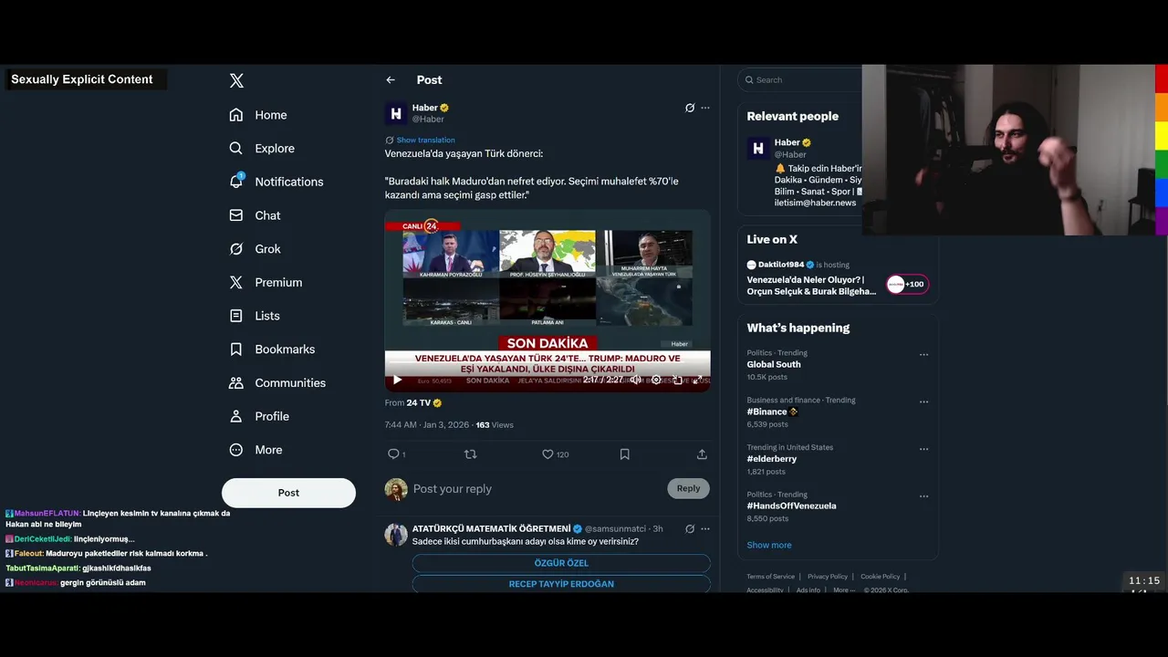The height and width of the screenshot is (657, 1168).
Task: Click the Notifications bell icon
Action: (236, 182)
